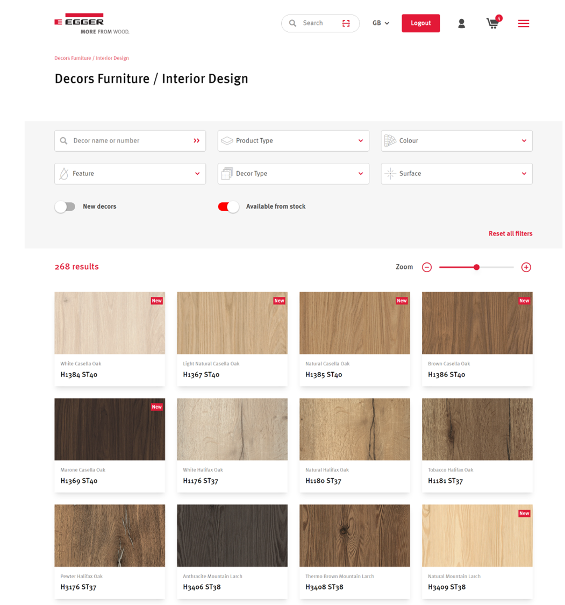
Task: Expand the Feature dropdown
Action: point(130,174)
